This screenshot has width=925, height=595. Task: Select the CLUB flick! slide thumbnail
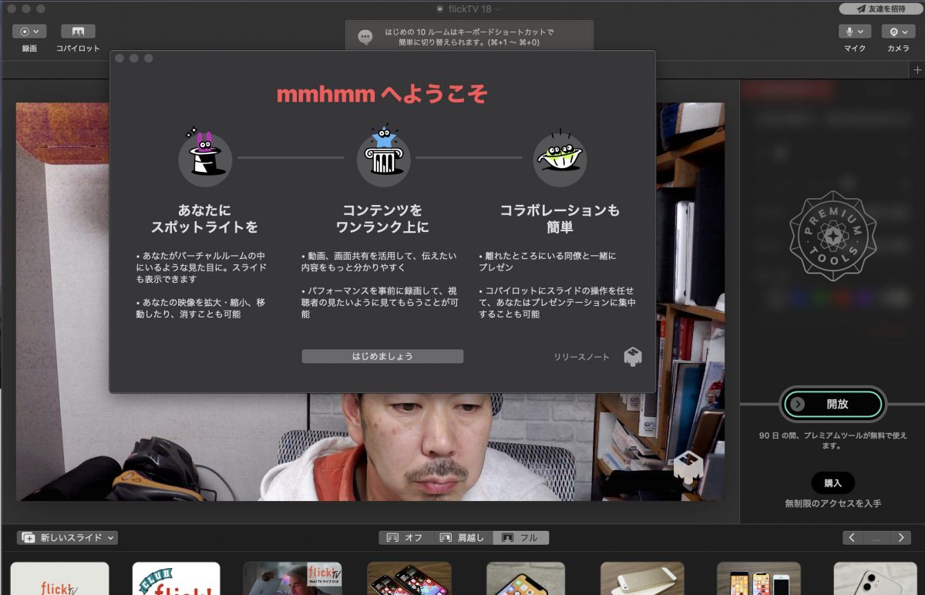pos(177,578)
